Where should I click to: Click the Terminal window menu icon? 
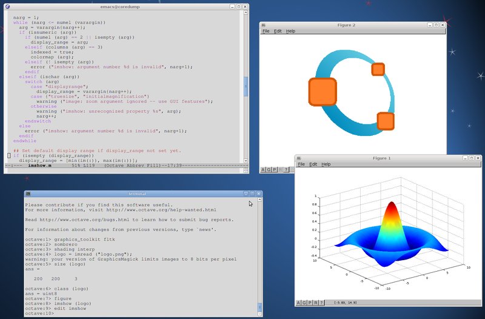[28, 193]
